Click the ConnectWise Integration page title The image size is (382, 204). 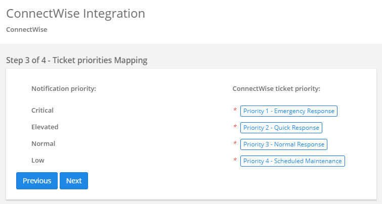75,13
